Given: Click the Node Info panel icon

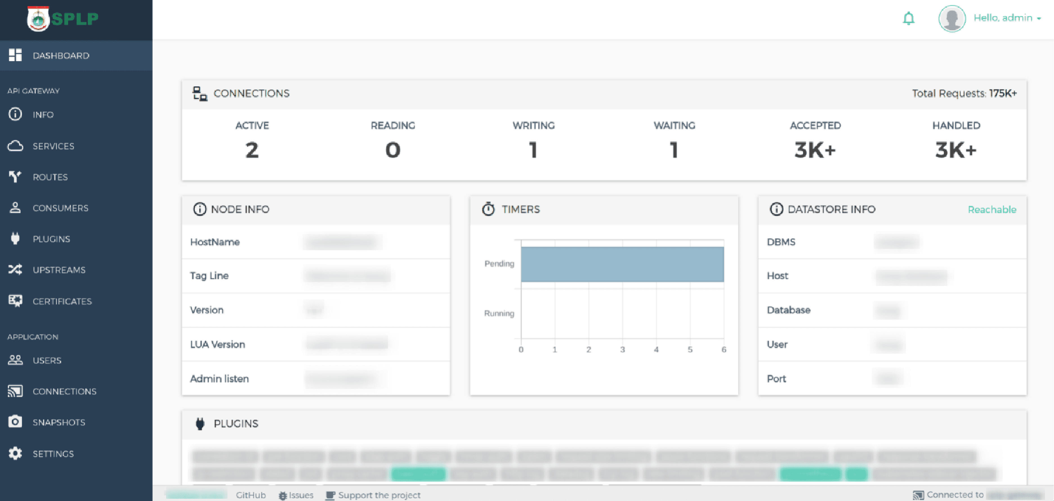Looking at the screenshot, I should [x=200, y=209].
